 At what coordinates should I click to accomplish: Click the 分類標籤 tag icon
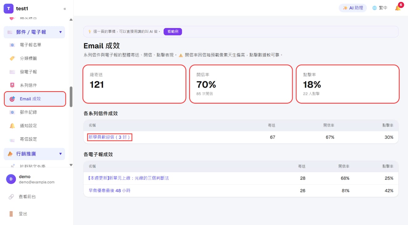pyautogui.click(x=12, y=58)
